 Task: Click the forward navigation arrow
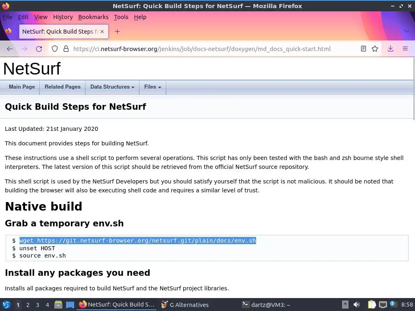pos(24,49)
